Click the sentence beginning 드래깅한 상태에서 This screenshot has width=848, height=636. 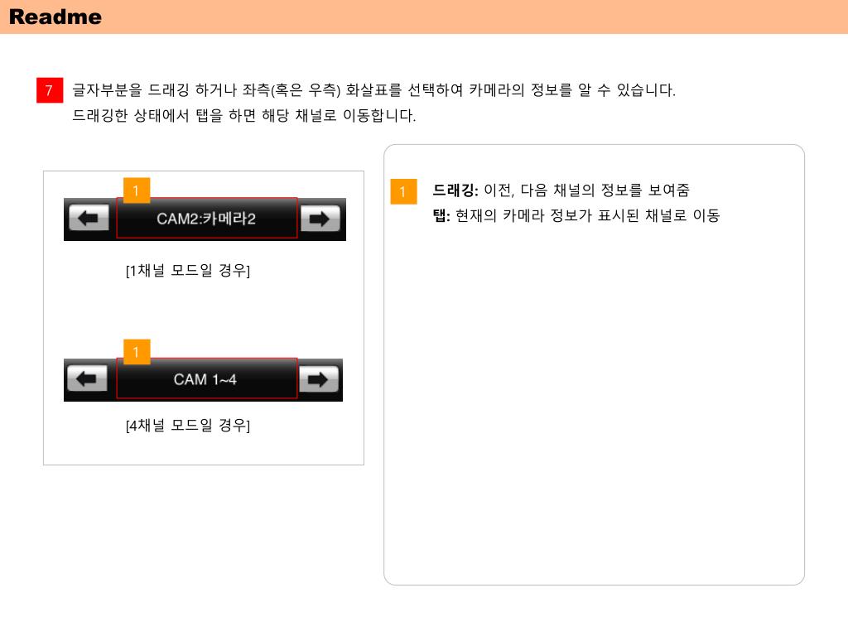[x=244, y=115]
